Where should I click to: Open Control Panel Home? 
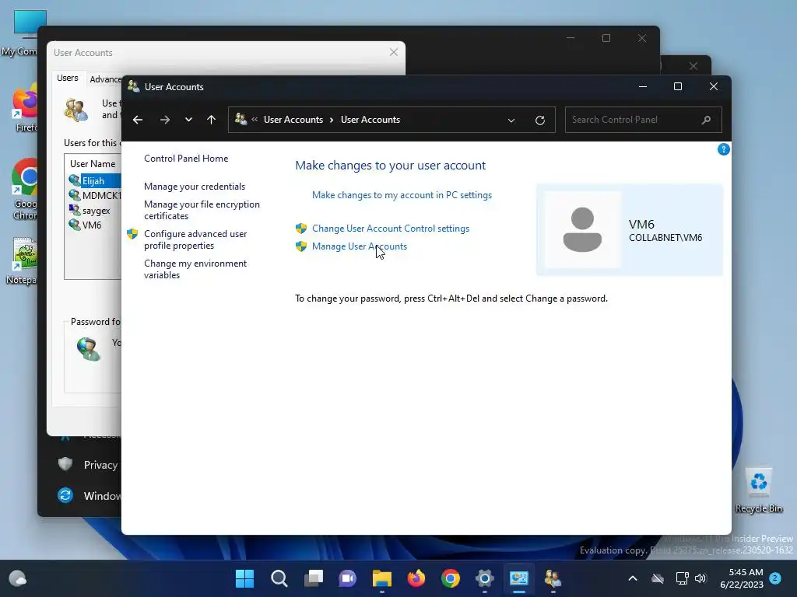[x=186, y=159]
